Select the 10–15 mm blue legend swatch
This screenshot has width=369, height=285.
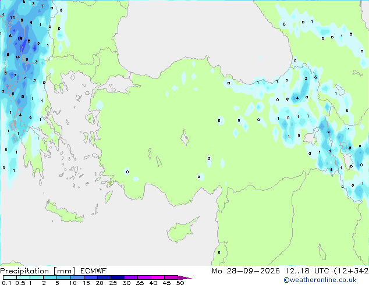pyautogui.click(x=77, y=277)
